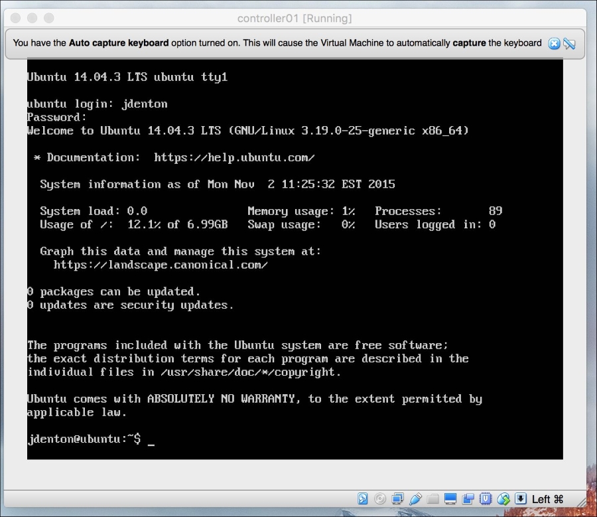Click the red close window button
The image size is (597, 517).
click(16, 18)
